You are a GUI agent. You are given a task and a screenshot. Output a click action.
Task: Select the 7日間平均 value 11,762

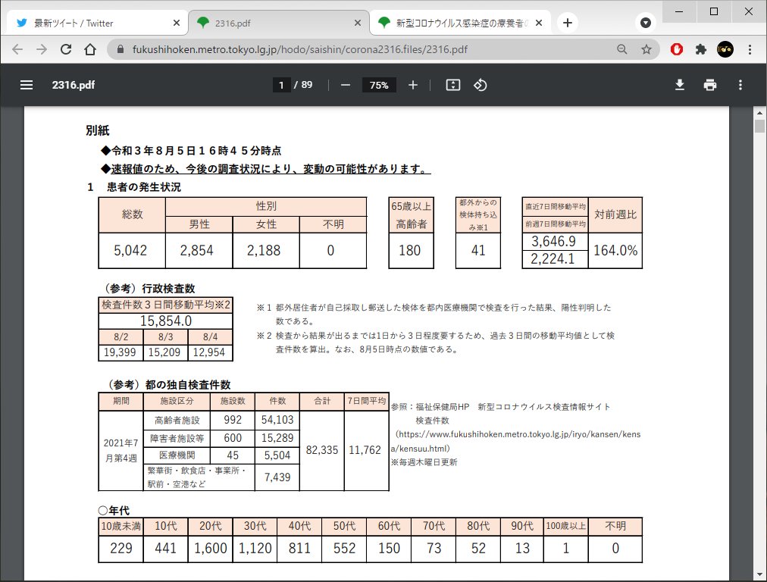click(365, 450)
